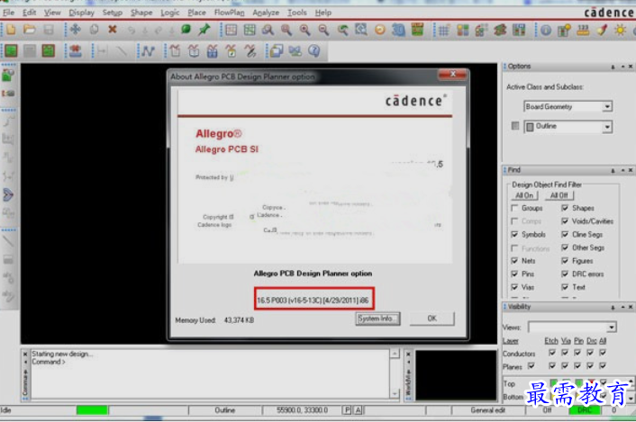Toggle the Symbols checkbox in Find filter
The width and height of the screenshot is (636, 422).
[x=514, y=235]
